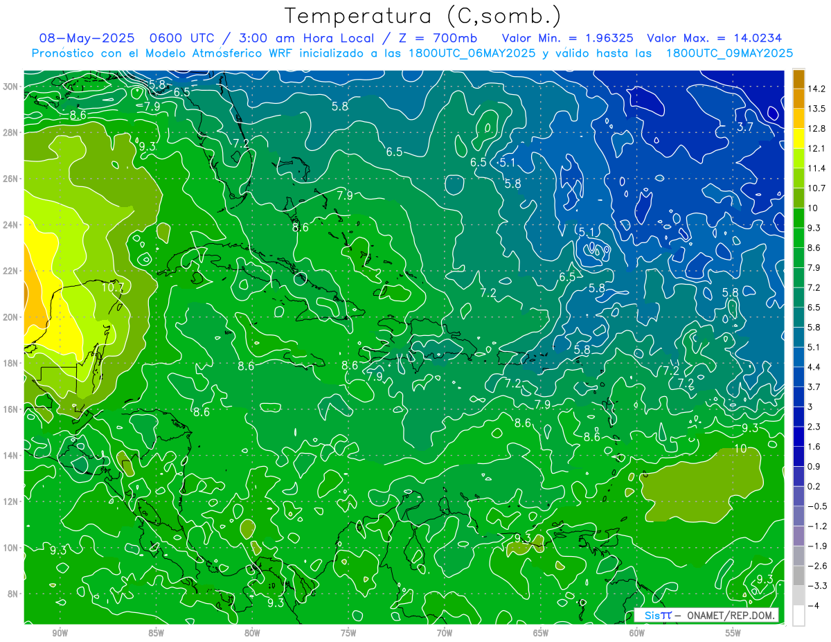Click the "75W" longitude axis label
Image resolution: width=831 pixels, height=642 pixels.
point(348,633)
